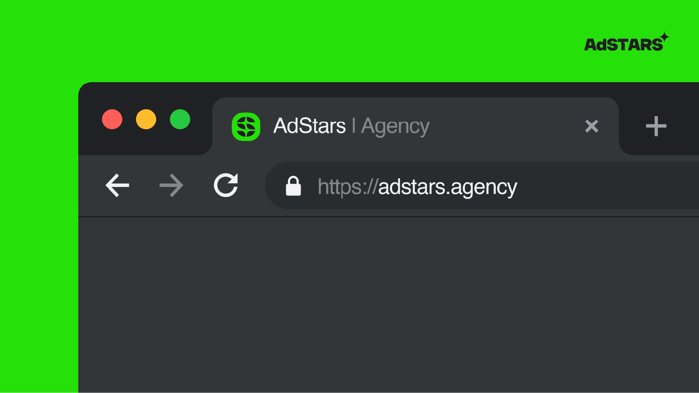Close the AdStars | Agency tab
This screenshot has height=393, width=699.
[x=592, y=126]
